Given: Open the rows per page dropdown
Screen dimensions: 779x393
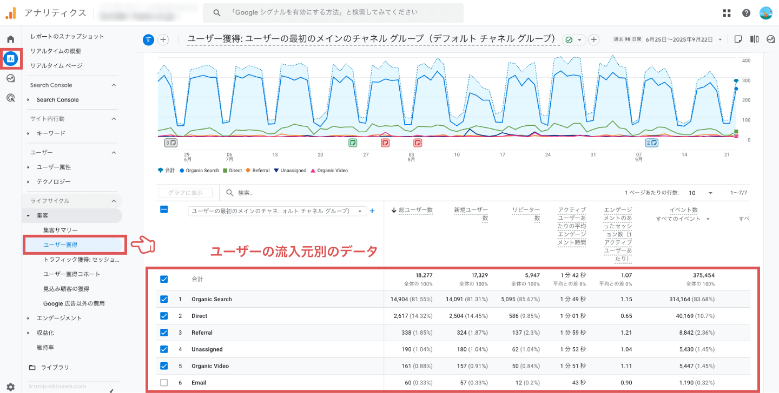Looking at the screenshot, I should [x=701, y=193].
